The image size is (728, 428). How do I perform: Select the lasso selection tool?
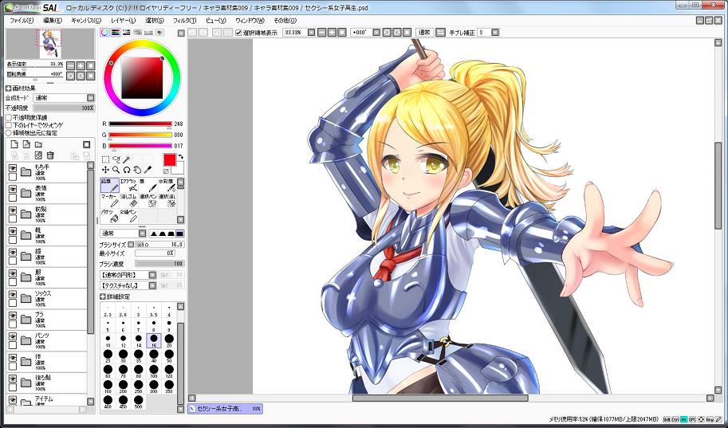pos(116,159)
